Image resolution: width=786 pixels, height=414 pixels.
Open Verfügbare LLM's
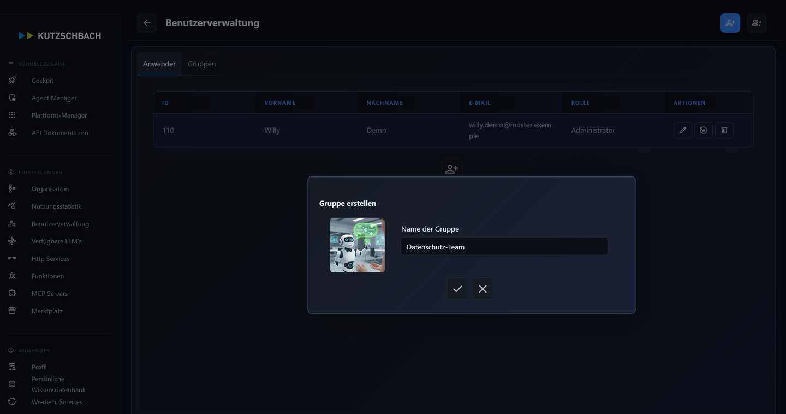coord(57,241)
